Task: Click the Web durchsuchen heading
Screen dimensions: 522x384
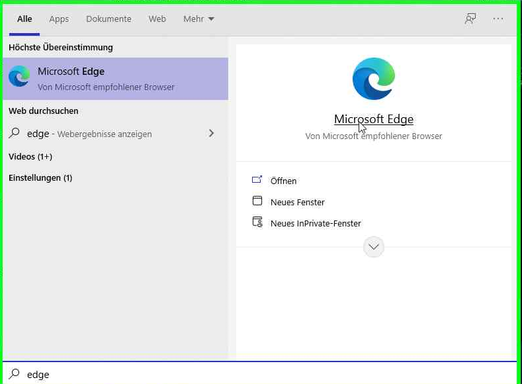Action: click(x=43, y=111)
